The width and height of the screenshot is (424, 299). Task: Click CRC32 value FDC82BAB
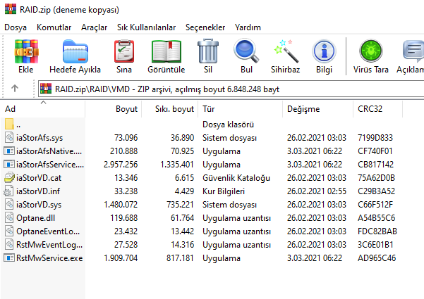click(x=377, y=231)
